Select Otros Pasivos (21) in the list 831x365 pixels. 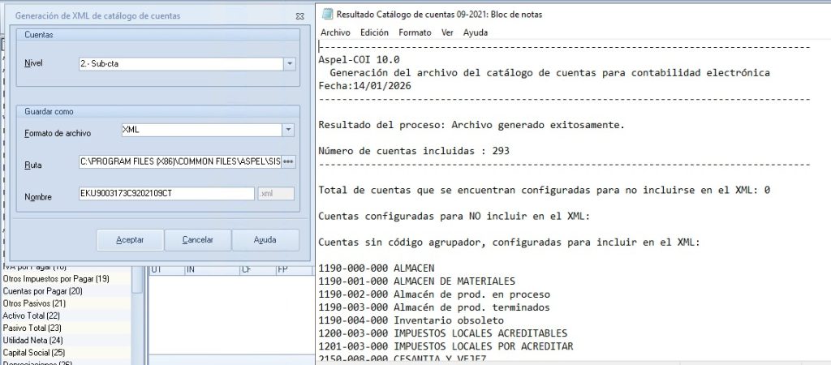(x=34, y=303)
